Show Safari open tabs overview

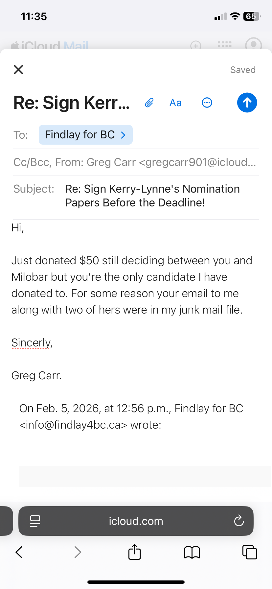point(250,552)
